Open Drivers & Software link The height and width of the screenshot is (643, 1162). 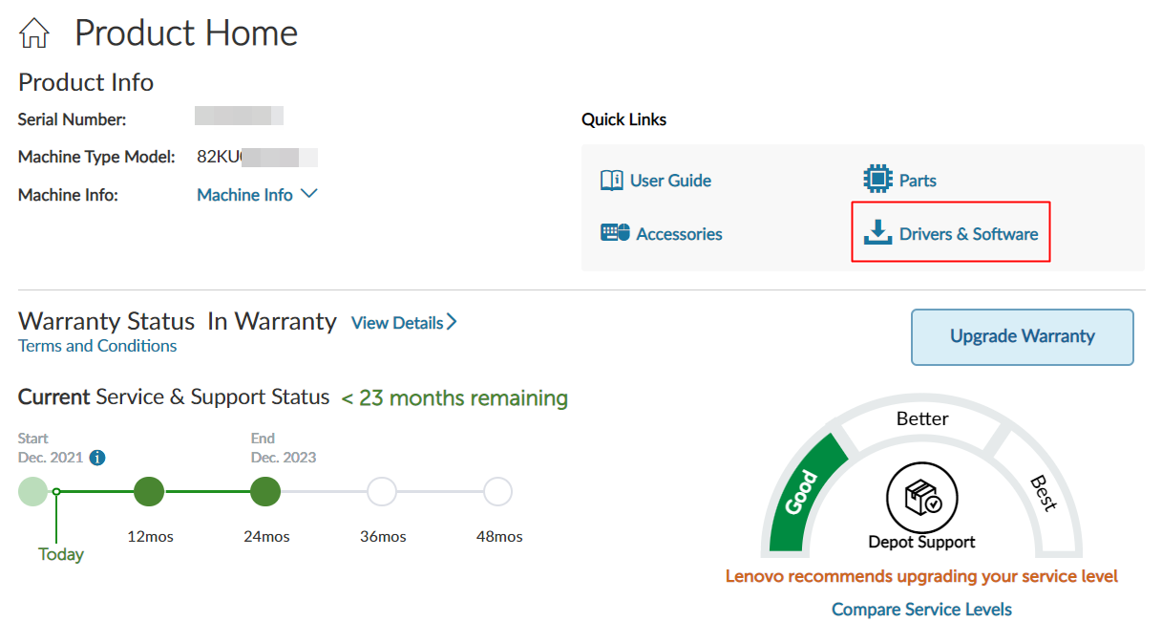pos(968,233)
